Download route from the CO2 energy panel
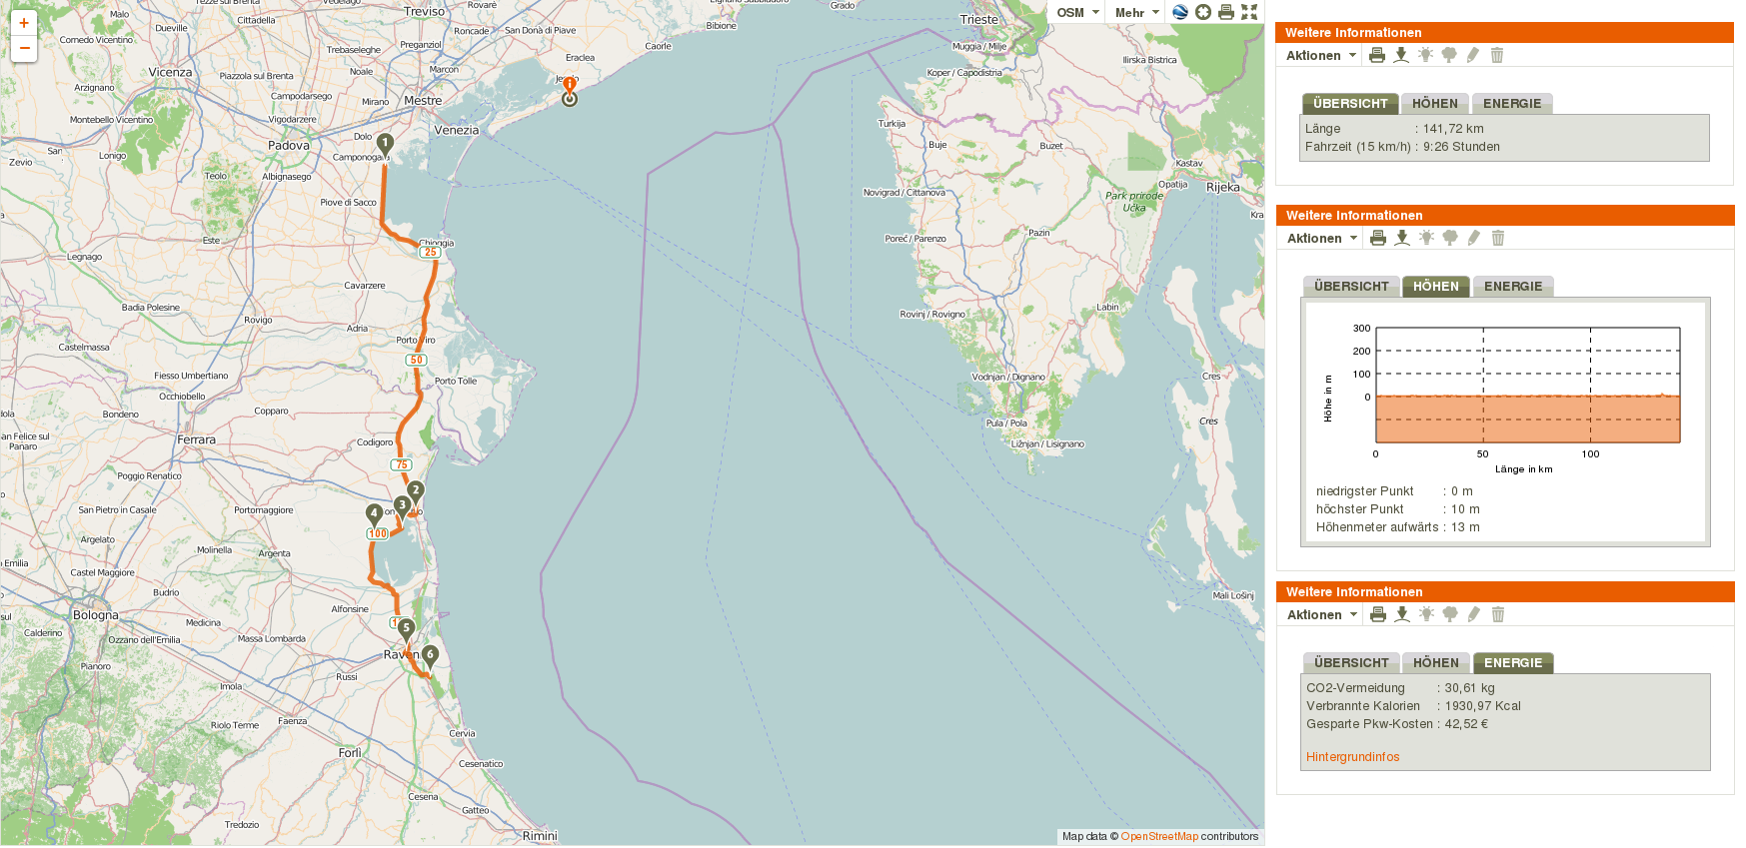Viewport: 1746px width, 848px height. click(1402, 614)
